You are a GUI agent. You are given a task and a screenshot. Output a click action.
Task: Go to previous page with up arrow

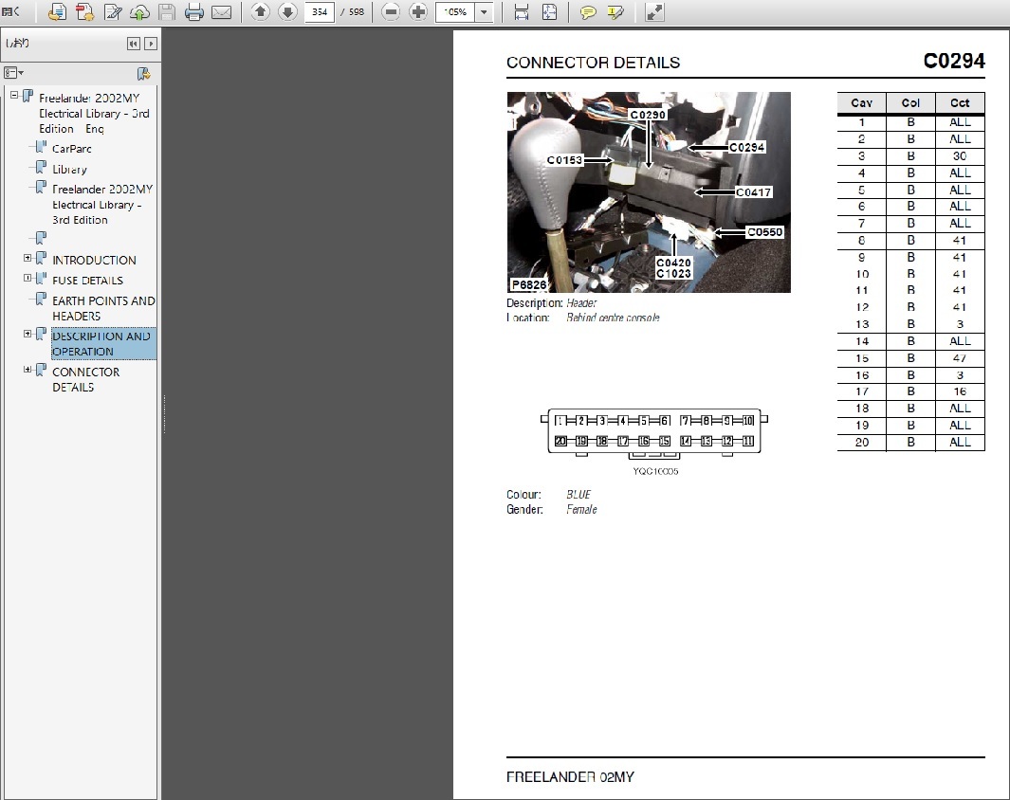coord(260,11)
